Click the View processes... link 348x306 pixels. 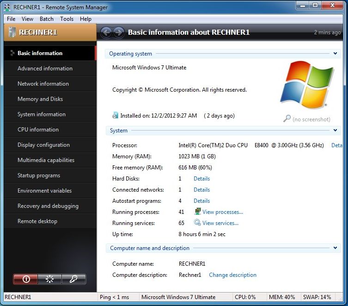click(x=223, y=212)
